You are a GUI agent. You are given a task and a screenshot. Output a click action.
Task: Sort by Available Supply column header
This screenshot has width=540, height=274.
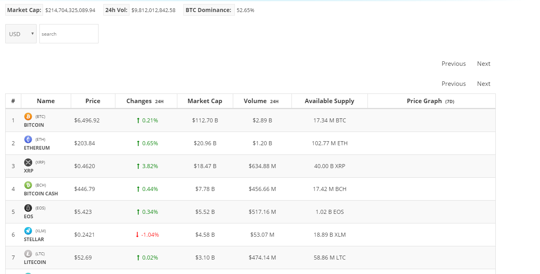[x=329, y=101]
